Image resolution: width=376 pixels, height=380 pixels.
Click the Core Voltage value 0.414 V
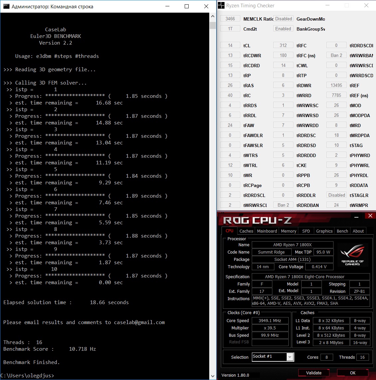pyautogui.click(x=319, y=267)
